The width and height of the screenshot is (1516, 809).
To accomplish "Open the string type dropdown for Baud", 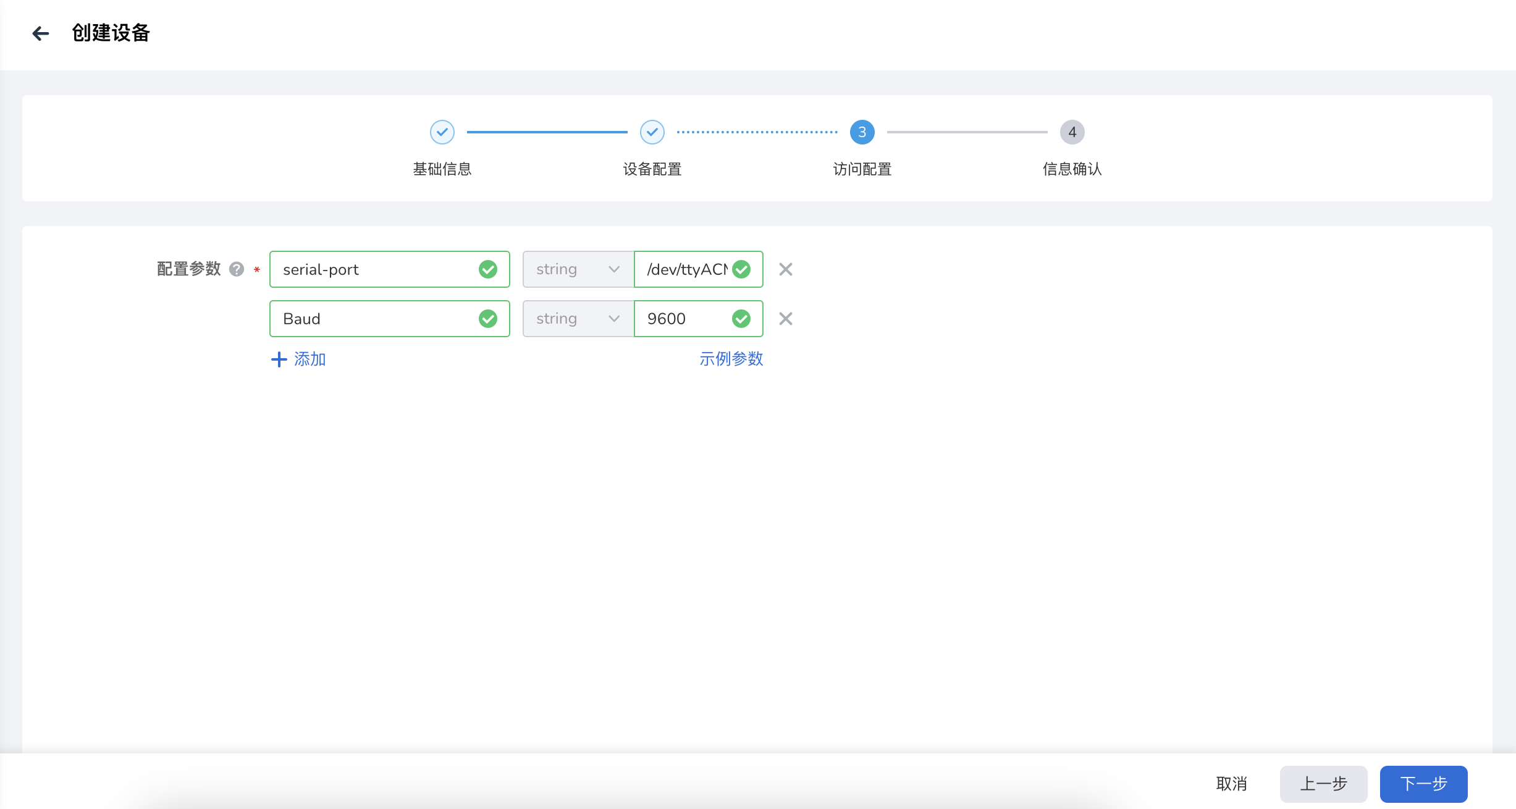I will (576, 318).
